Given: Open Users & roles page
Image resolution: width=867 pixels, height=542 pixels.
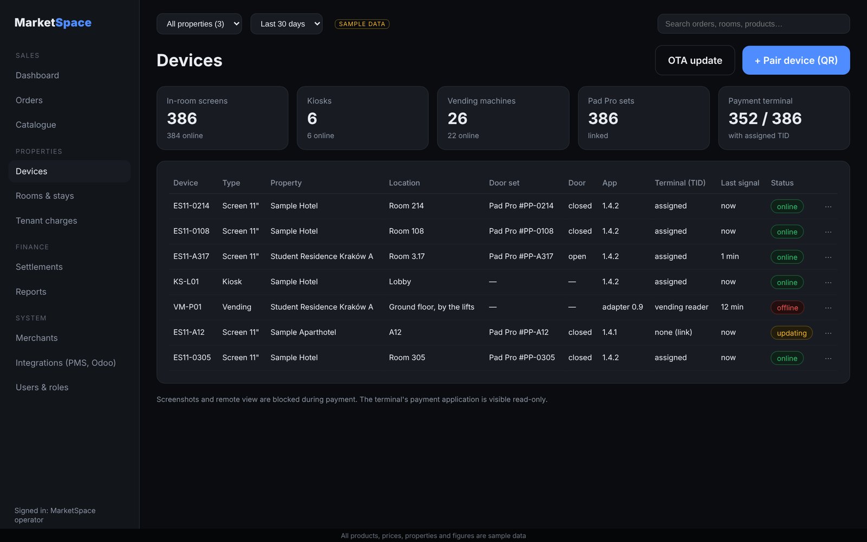Looking at the screenshot, I should [x=69, y=388].
